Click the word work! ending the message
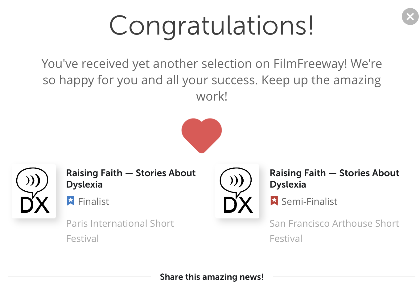This screenshot has height=290, width=420. 212,97
